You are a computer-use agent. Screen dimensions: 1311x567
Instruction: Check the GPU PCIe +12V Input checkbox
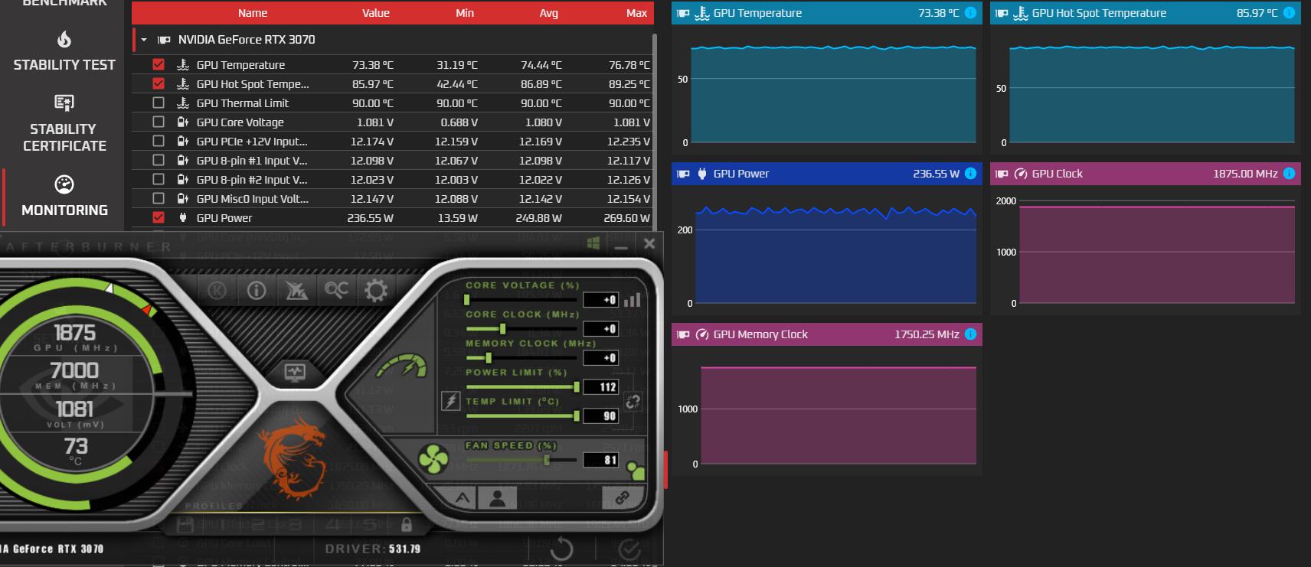pos(159,141)
